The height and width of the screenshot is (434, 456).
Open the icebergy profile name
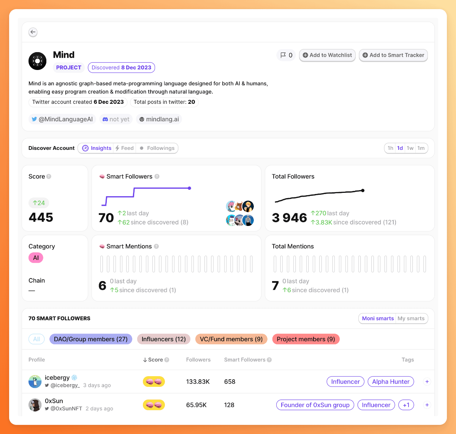57,378
